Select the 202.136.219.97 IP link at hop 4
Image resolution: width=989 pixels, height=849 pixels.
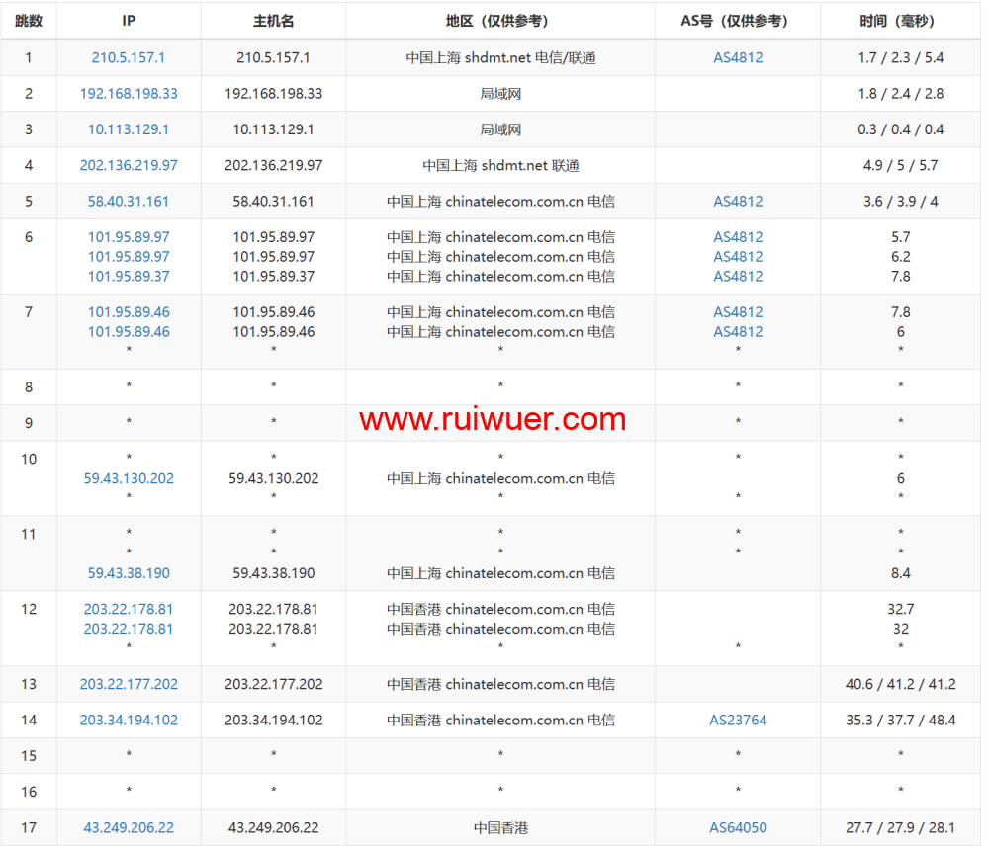[x=129, y=166]
